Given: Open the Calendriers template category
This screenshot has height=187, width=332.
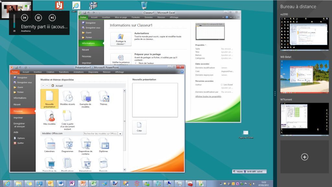Looking at the screenshot, I should point(50,145).
